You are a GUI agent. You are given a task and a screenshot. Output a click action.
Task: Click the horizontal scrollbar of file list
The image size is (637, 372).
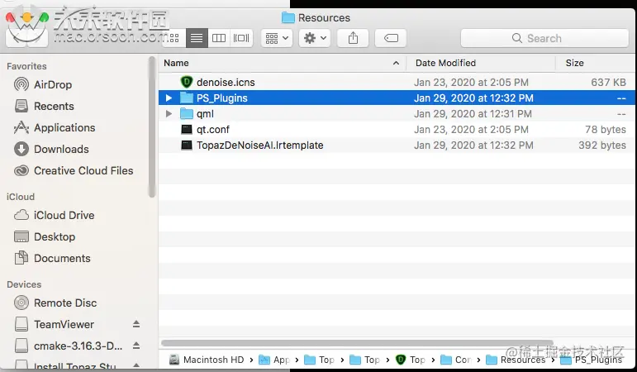click(357, 343)
